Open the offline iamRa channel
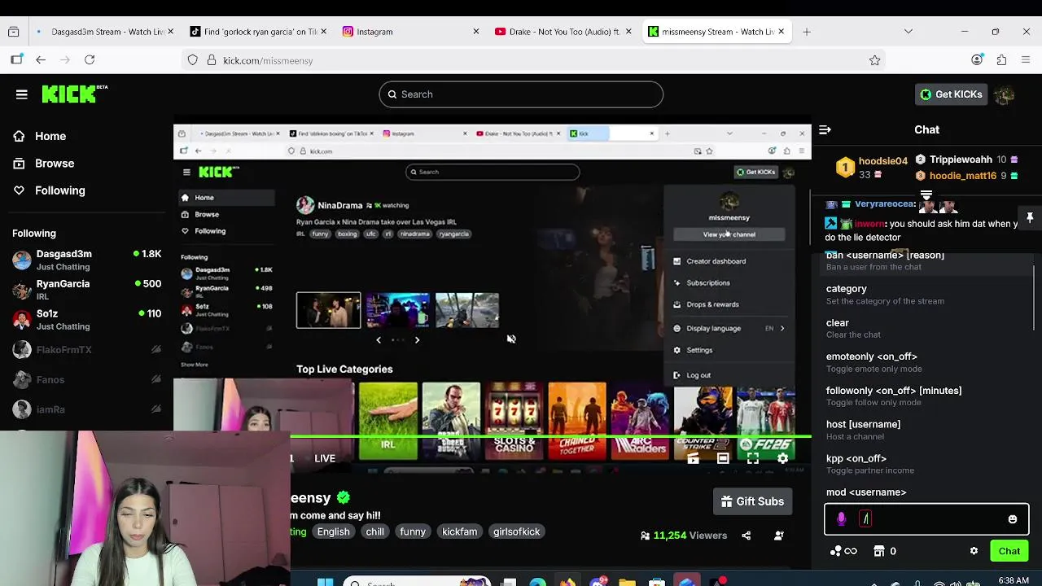Image resolution: width=1042 pixels, height=586 pixels. point(87,409)
